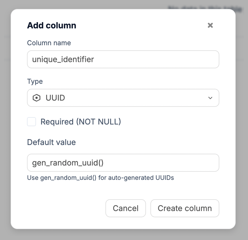Focus the Column name input field
This screenshot has width=248, height=240.
click(x=123, y=59)
